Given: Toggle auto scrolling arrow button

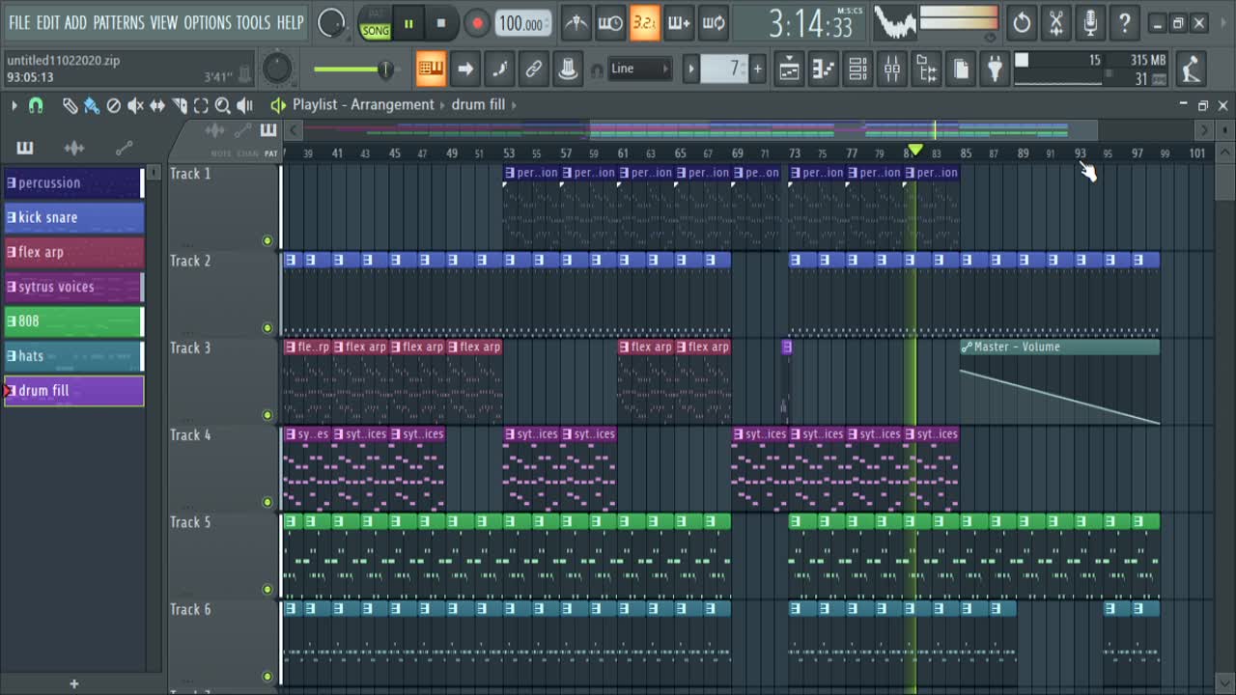Looking at the screenshot, I should [465, 69].
